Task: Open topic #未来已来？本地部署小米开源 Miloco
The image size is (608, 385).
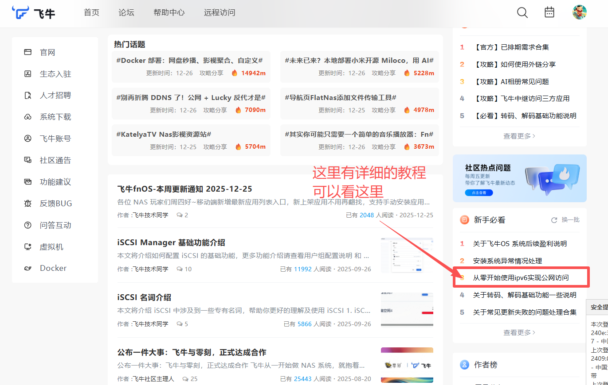Action: 359,60
